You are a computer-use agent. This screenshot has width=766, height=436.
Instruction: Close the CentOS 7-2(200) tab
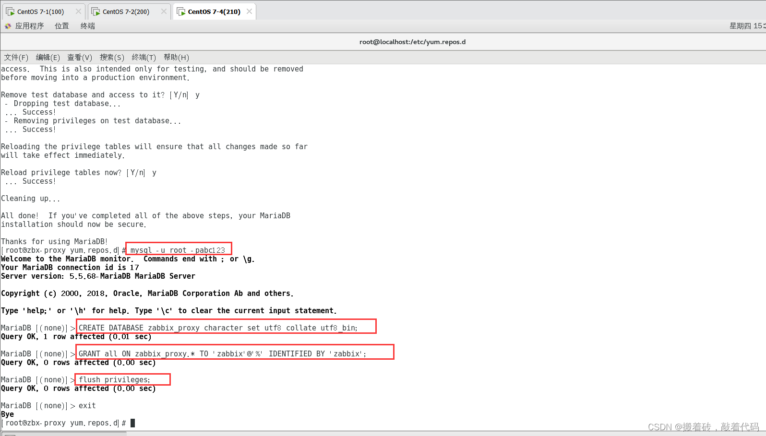pyautogui.click(x=164, y=12)
